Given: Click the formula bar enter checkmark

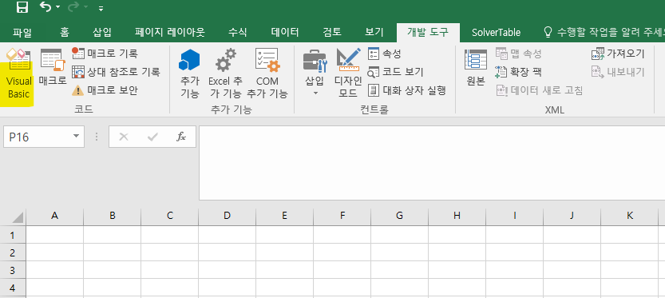Looking at the screenshot, I should point(152,137).
